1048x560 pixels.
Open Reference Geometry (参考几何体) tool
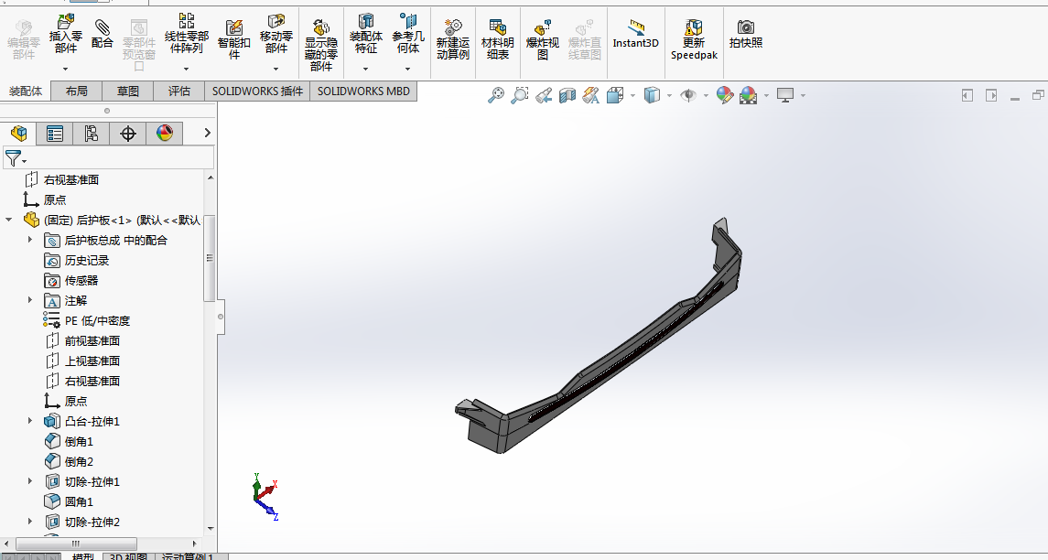(407, 34)
